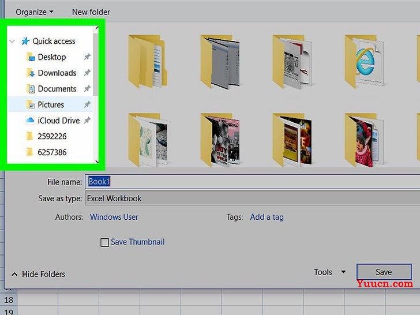This screenshot has height=315, width=420.
Task: Click the sidebar scrollbar up arrow
Action: tap(97, 28)
